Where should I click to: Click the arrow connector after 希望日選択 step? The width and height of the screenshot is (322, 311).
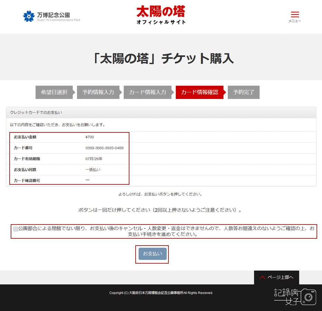pyautogui.click(x=74, y=92)
